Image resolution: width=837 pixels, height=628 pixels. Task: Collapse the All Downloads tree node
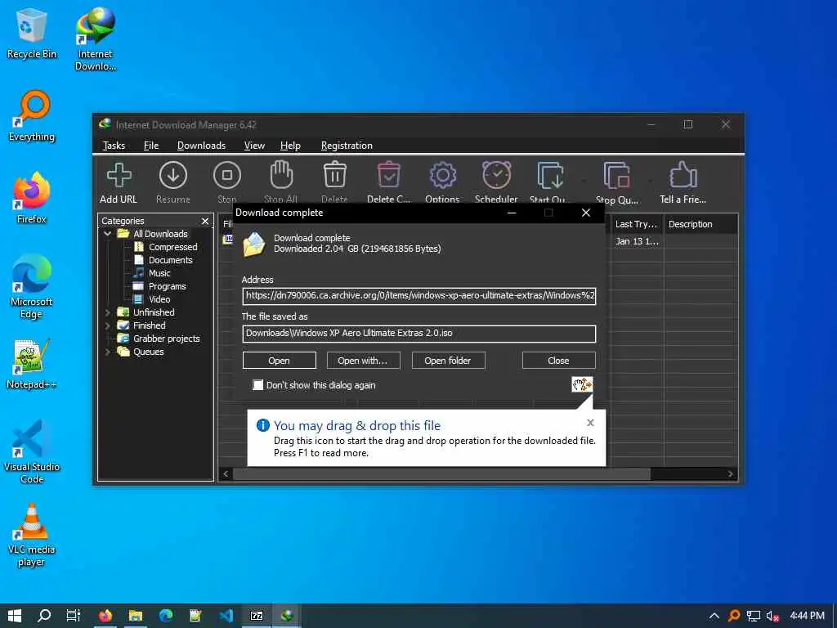point(107,234)
